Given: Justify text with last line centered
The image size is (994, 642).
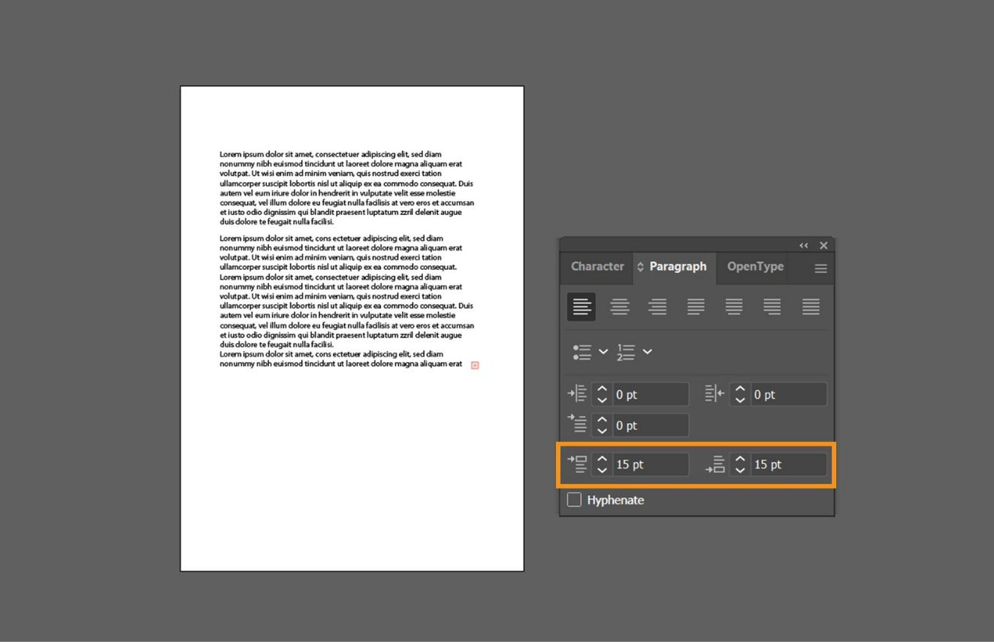Looking at the screenshot, I should [734, 307].
